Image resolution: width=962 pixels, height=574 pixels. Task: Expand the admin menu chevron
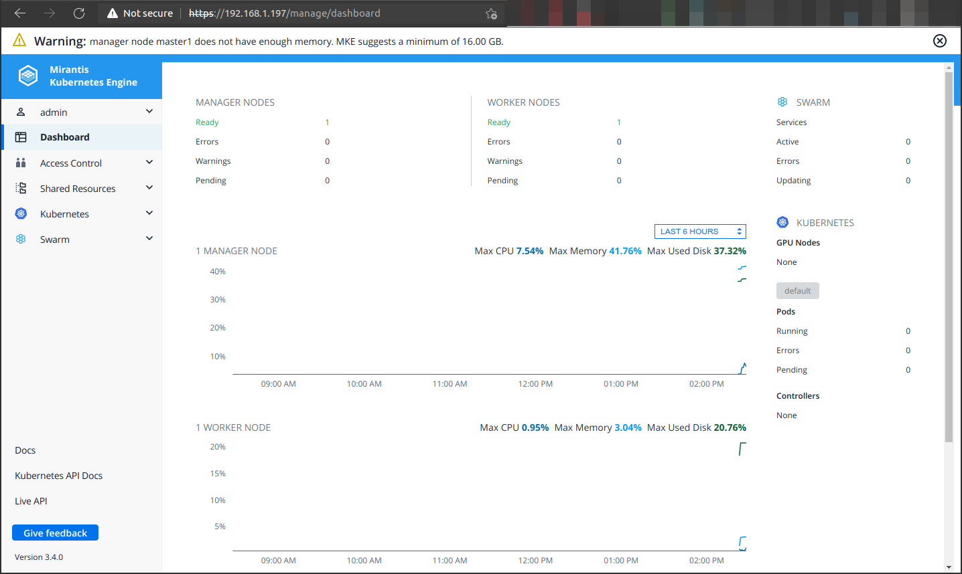pyautogui.click(x=149, y=111)
